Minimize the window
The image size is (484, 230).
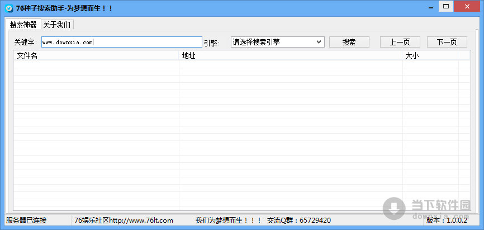[431, 6]
